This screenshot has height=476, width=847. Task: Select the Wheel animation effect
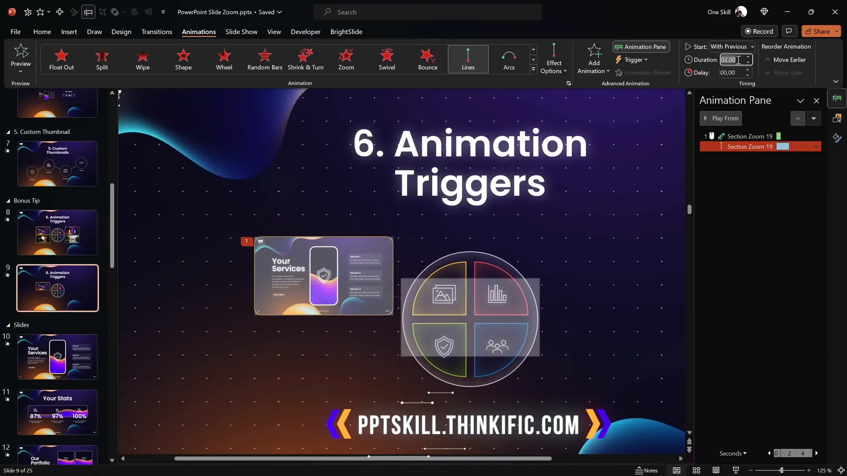pos(224,59)
